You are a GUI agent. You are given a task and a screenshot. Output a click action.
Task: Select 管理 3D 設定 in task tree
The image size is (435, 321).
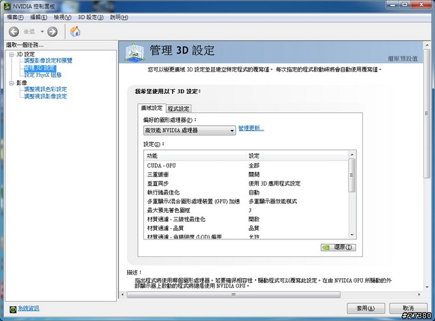coord(40,68)
